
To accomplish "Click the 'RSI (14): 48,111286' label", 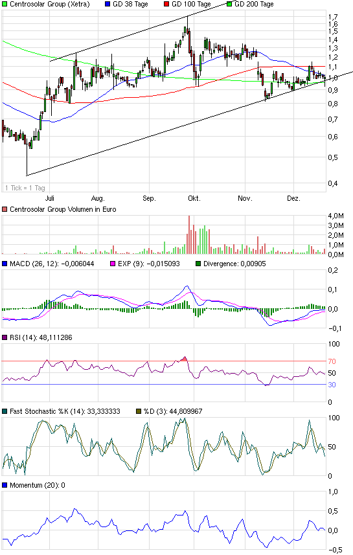I will coord(41,337).
